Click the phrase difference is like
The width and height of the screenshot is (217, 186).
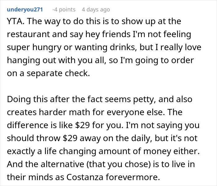pos(40,125)
